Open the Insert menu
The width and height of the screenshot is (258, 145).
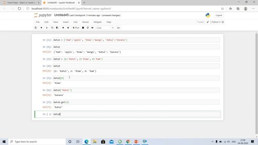(66, 22)
